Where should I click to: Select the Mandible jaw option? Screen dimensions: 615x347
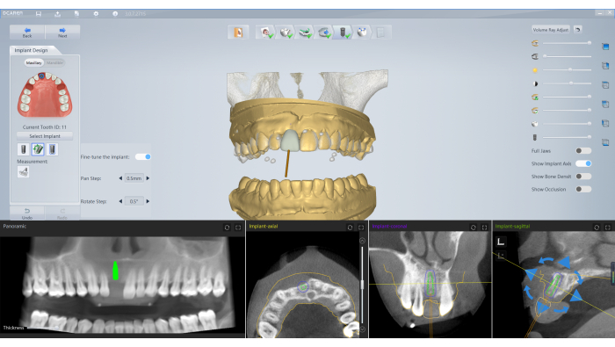point(54,62)
